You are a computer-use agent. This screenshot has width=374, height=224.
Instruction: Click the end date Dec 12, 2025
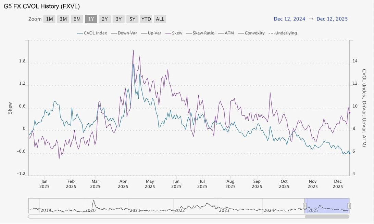[x=332, y=19]
